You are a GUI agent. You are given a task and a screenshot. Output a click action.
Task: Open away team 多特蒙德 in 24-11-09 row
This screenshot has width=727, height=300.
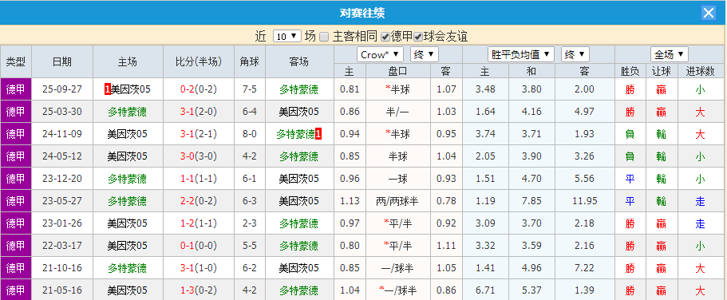296,134
